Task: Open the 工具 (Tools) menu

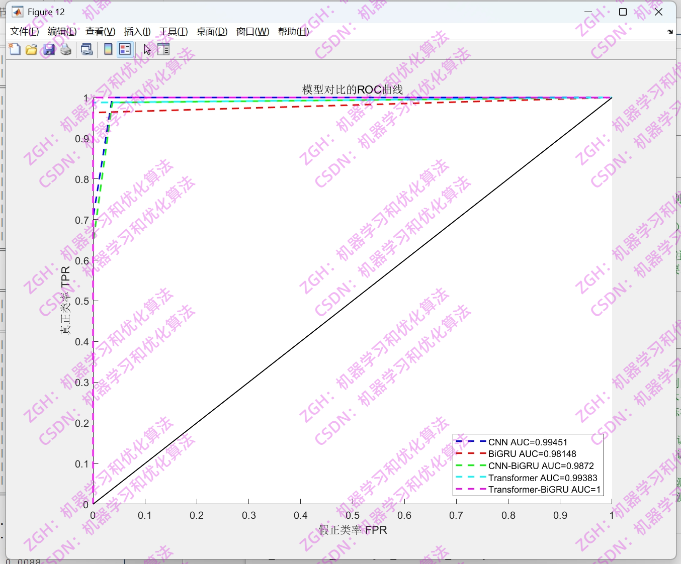Action: click(x=174, y=31)
